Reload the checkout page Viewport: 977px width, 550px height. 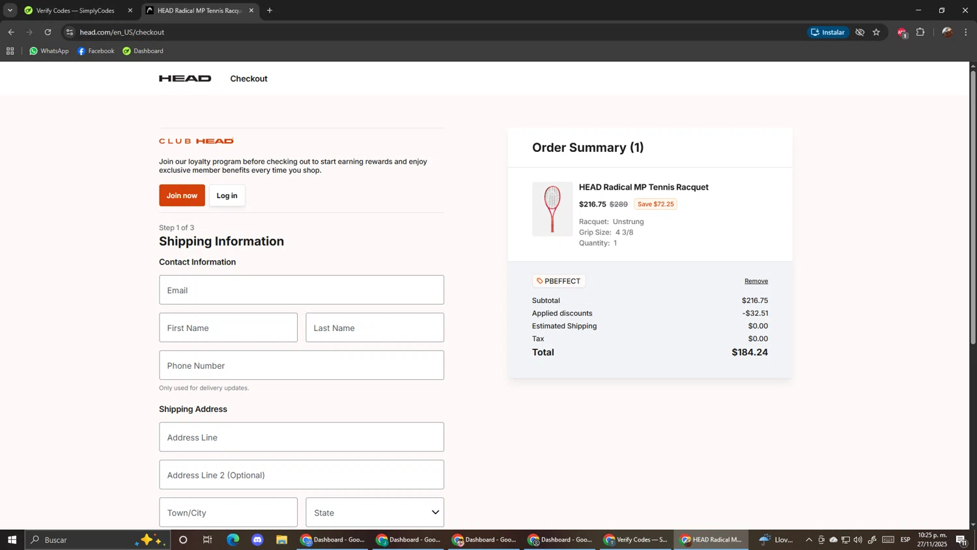(x=48, y=32)
